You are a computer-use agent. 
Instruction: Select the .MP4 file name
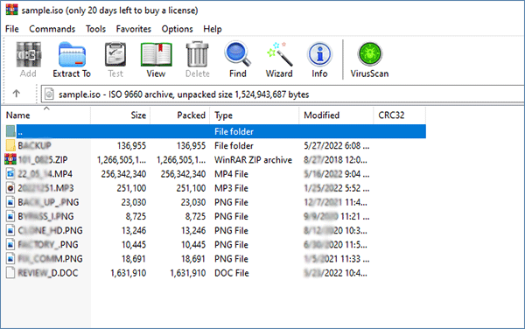click(45, 174)
